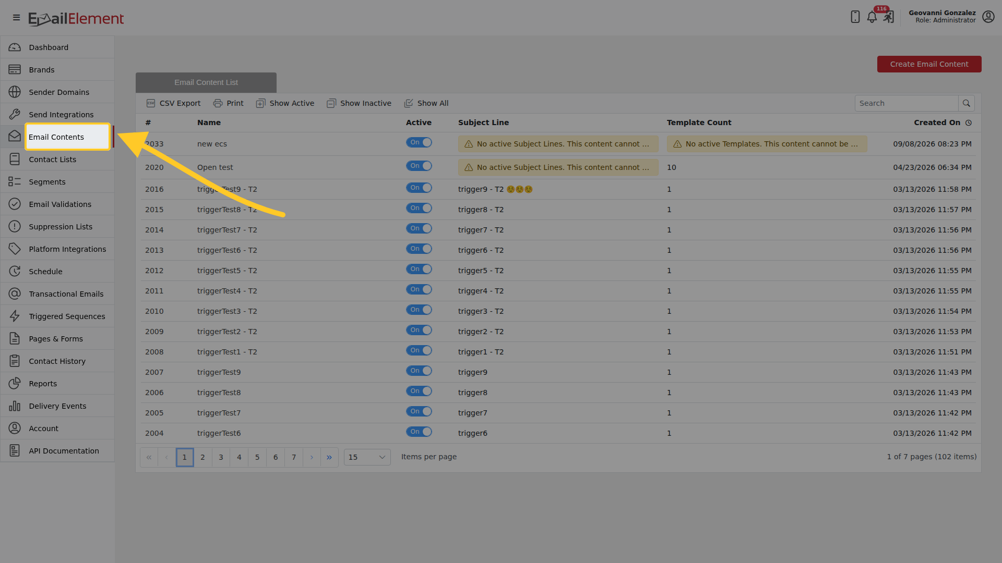Click the No active Templates warning
Screen dimensions: 1002x563
click(767, 144)
